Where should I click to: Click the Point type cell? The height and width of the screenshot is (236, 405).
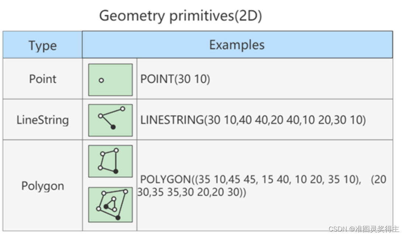click(42, 79)
